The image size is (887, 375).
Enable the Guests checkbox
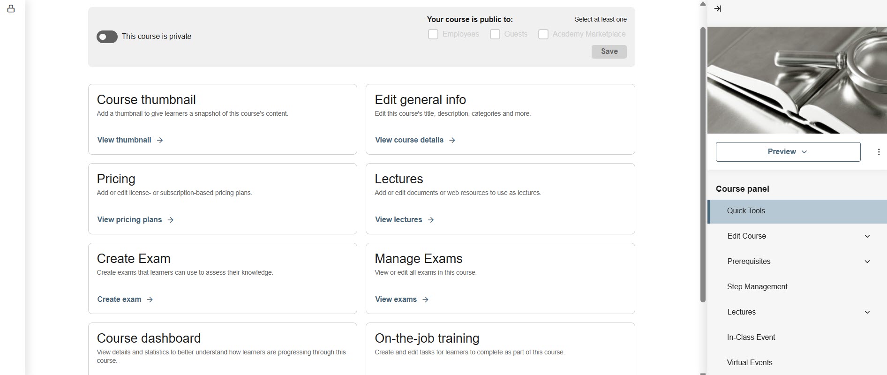coord(495,34)
